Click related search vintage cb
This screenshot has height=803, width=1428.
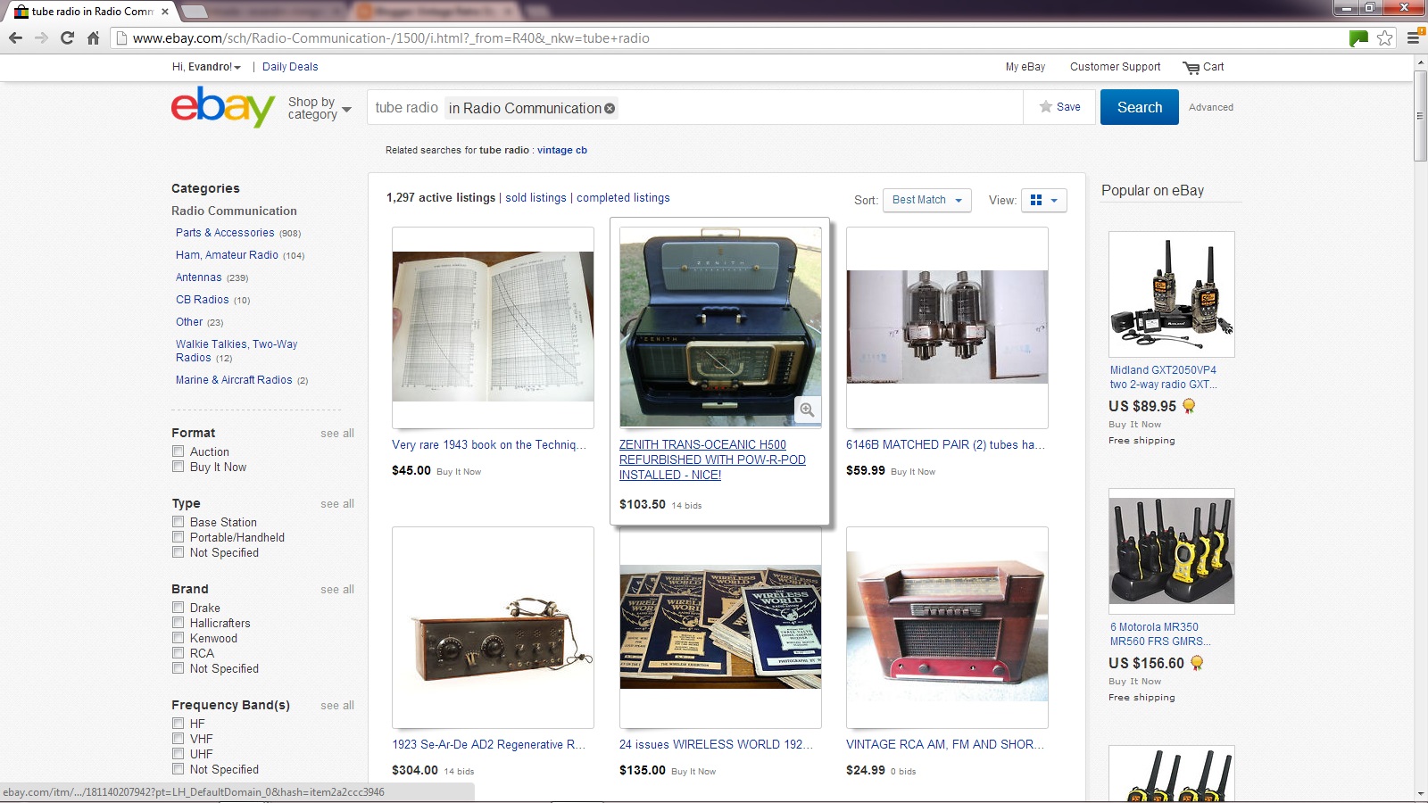[x=562, y=150]
